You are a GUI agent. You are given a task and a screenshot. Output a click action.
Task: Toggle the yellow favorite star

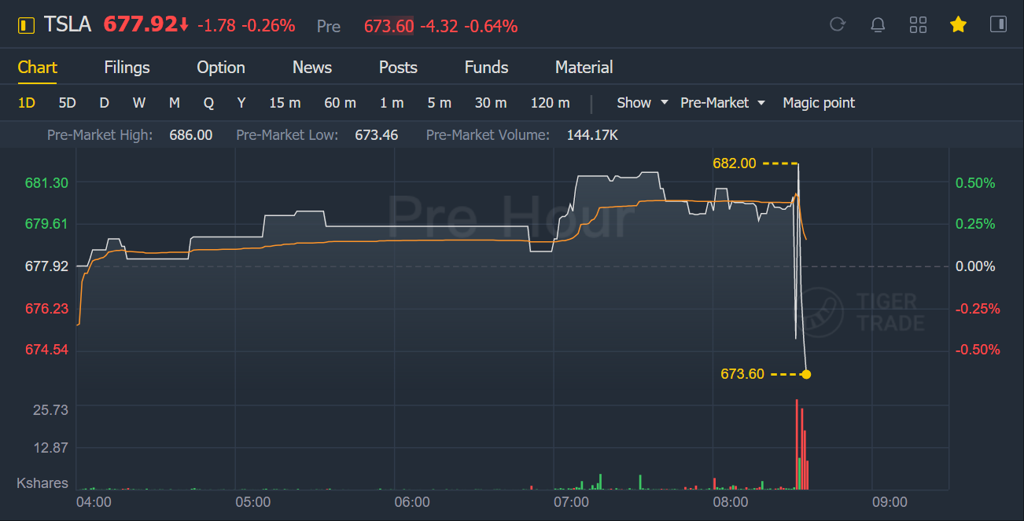tap(958, 25)
